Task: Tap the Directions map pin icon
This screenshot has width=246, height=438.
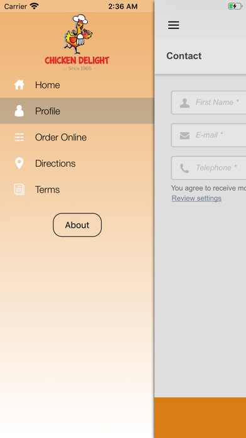Action: [19, 163]
